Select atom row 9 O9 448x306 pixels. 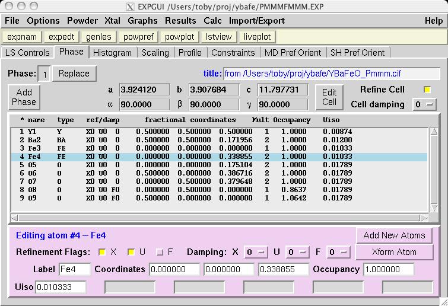219,198
